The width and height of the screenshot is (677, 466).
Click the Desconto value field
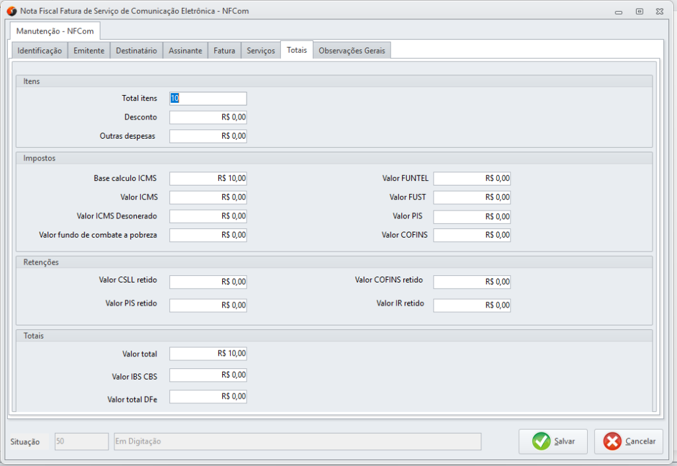pos(208,117)
